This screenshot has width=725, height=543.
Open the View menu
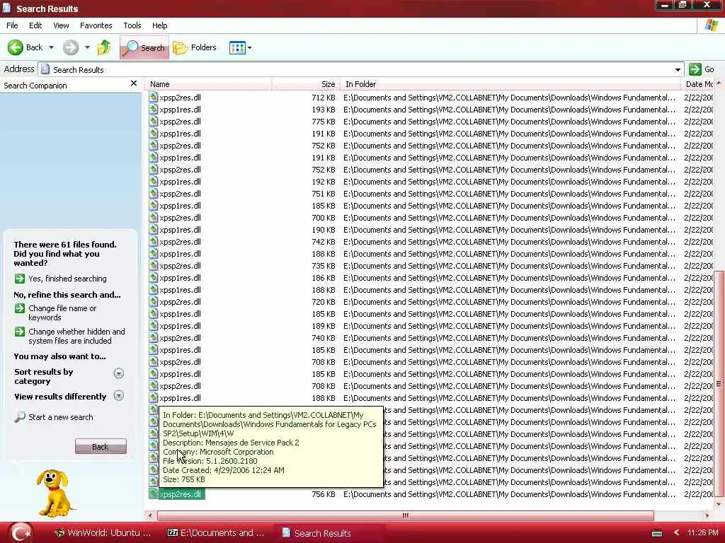coord(61,25)
